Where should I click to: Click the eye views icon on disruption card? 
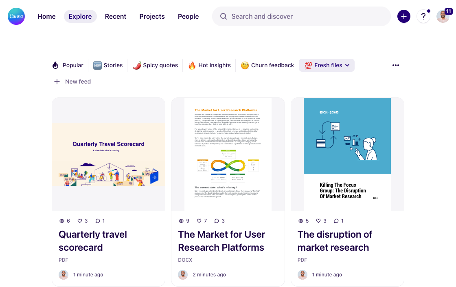(x=301, y=221)
